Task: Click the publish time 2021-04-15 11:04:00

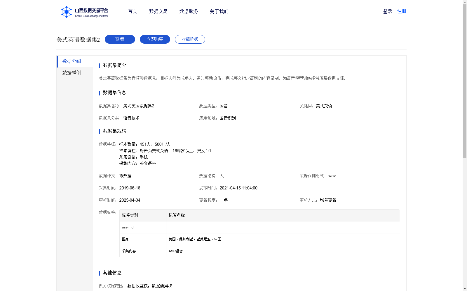Action: [238, 188]
